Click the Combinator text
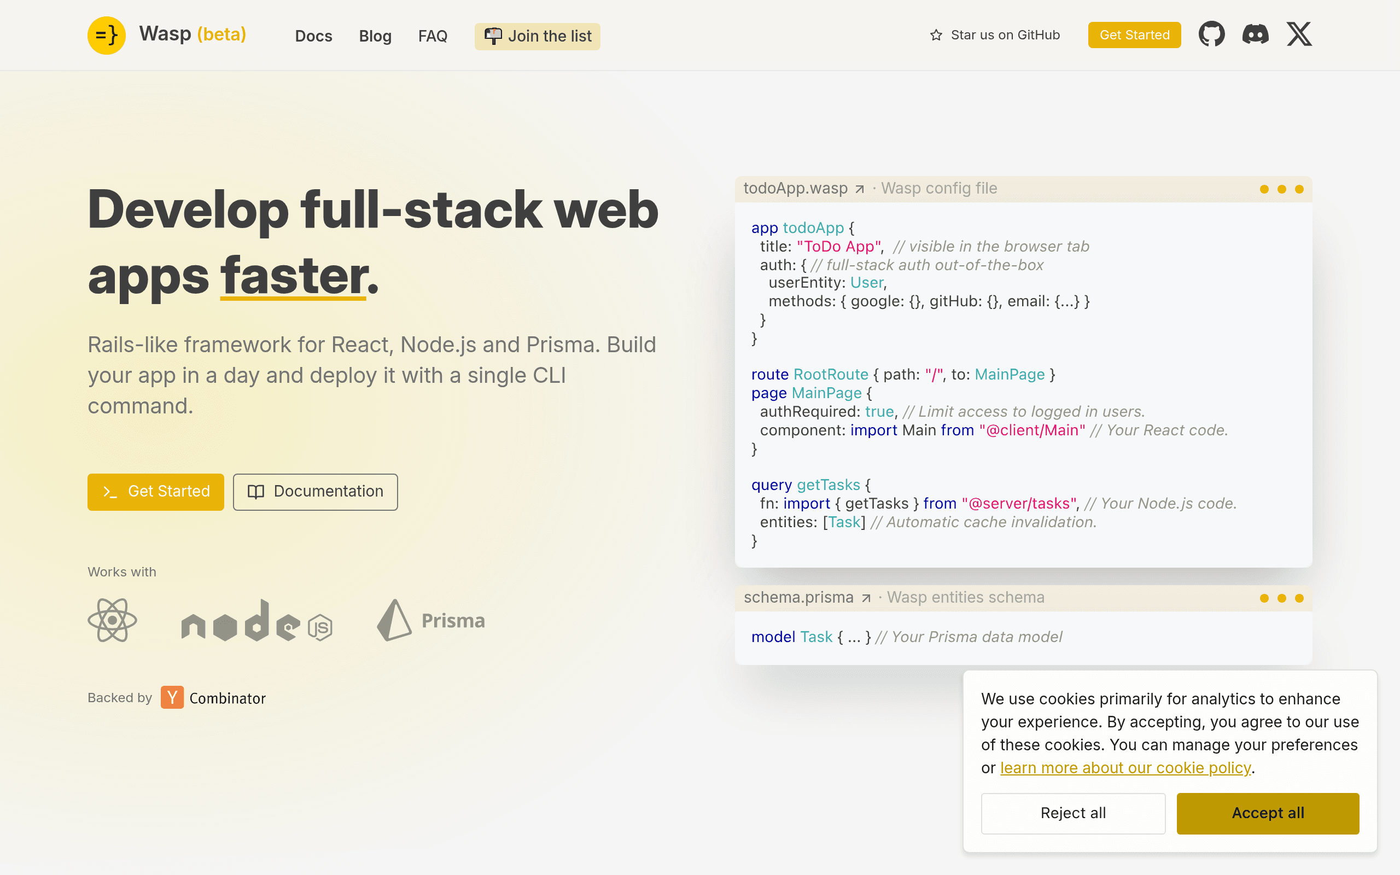The width and height of the screenshot is (1400, 875). (228, 698)
